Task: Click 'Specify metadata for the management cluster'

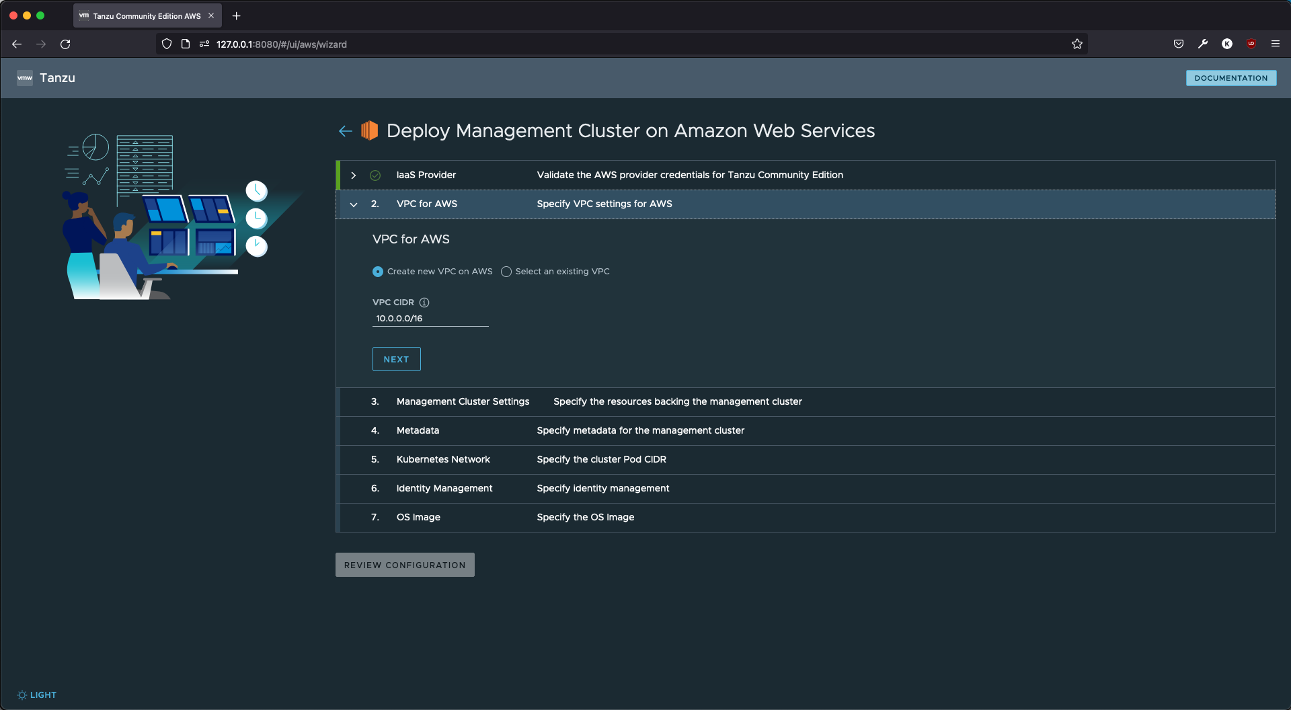Action: (641, 431)
